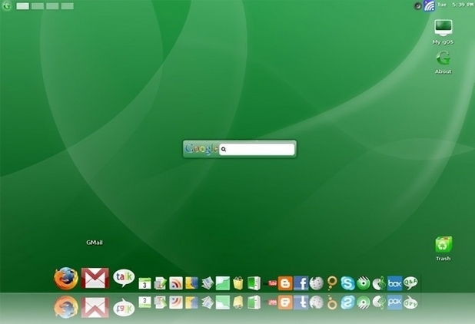Viewport: 475px width, 324px height.
Task: Switch to the first workspace
Action: [x=23, y=6]
